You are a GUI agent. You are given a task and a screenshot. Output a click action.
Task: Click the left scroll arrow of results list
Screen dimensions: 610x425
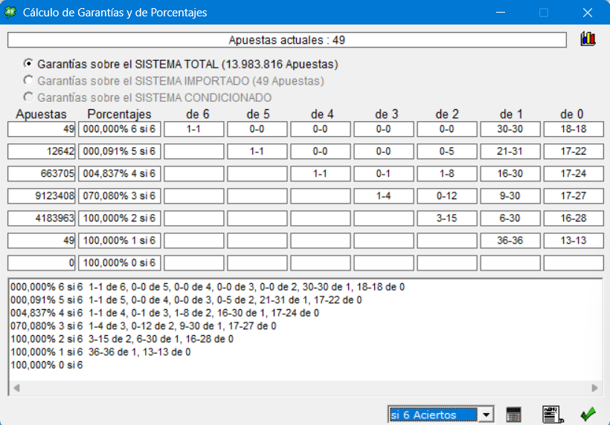(16, 388)
